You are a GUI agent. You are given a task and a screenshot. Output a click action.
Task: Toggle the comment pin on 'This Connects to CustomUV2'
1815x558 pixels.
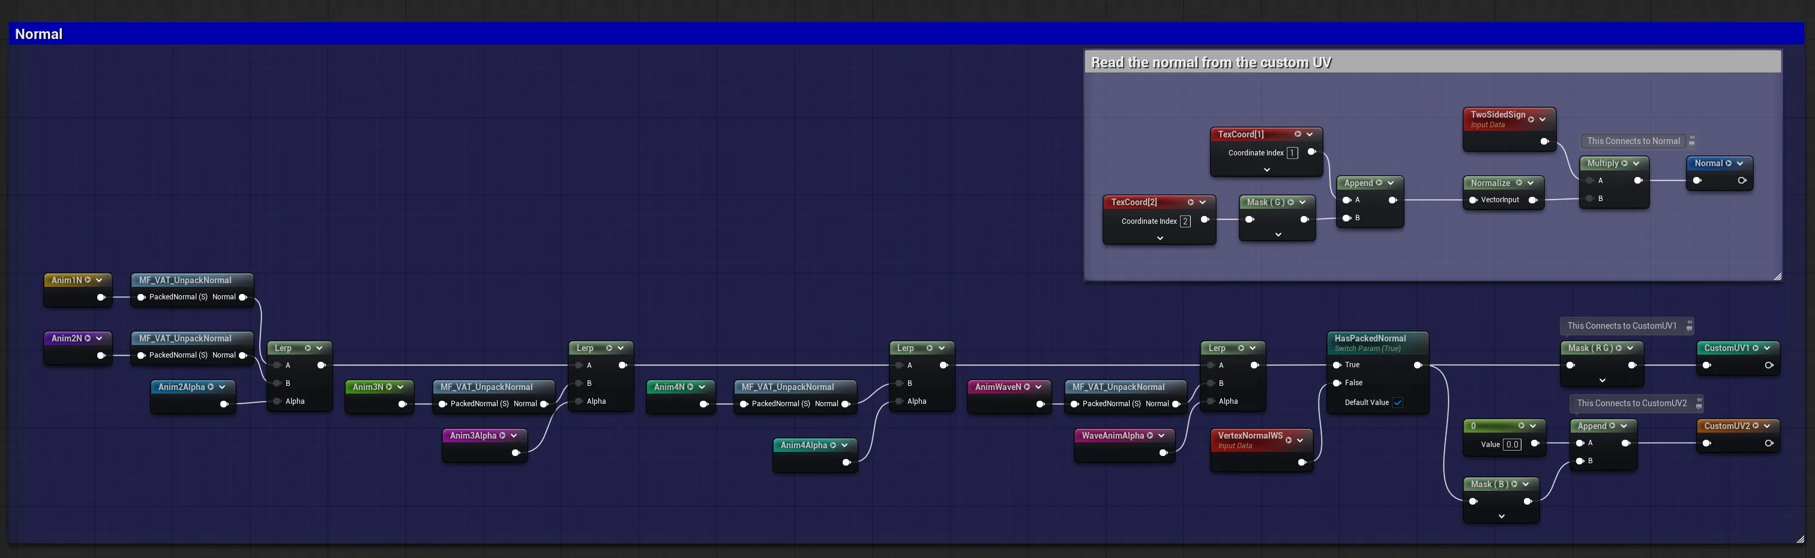[1699, 404]
